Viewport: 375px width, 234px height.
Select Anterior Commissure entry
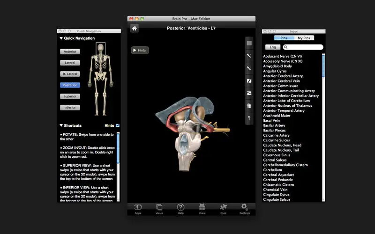(x=280, y=86)
